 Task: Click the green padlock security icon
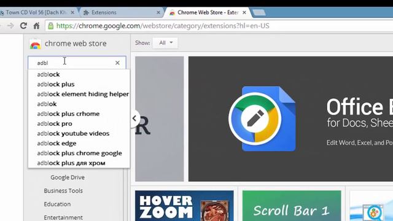(50, 26)
